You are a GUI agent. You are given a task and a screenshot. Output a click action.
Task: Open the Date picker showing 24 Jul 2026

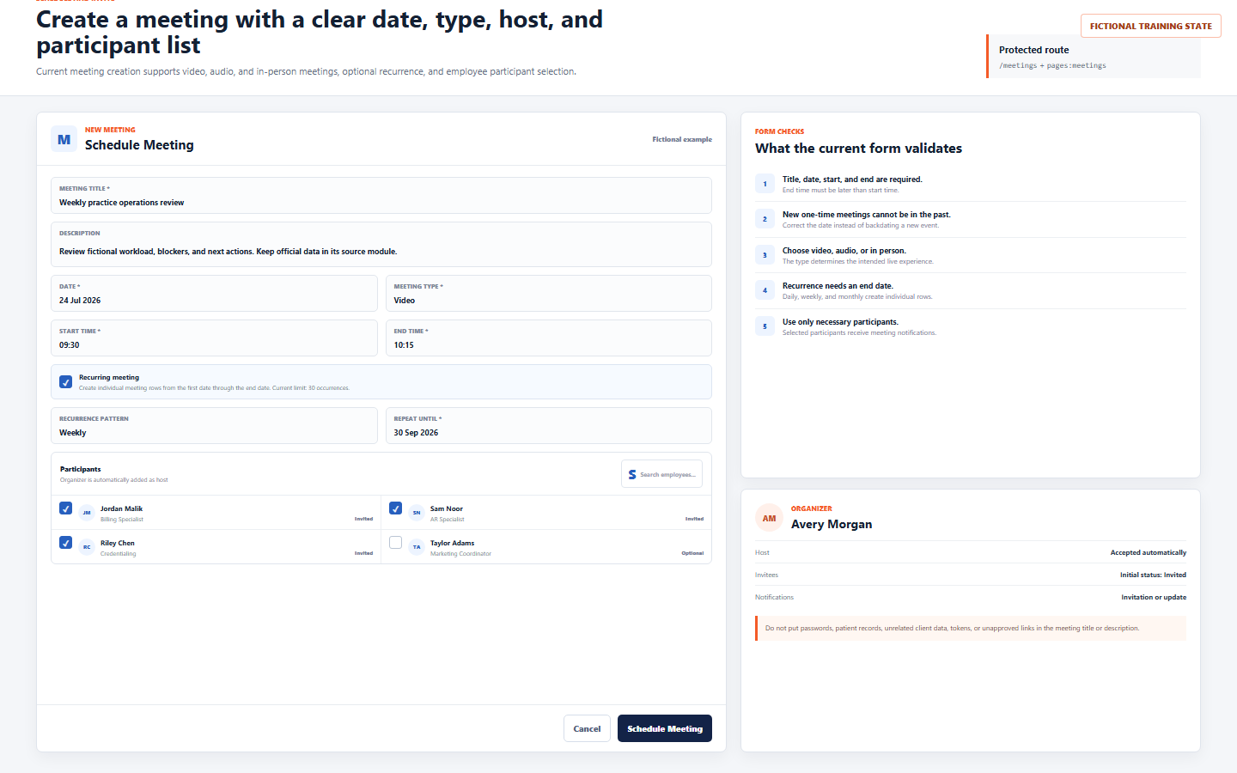click(214, 294)
